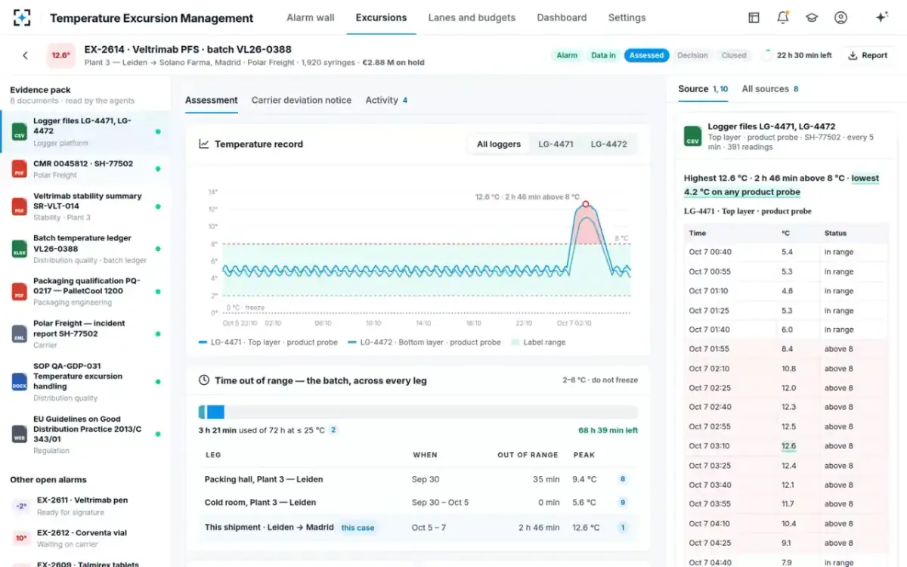This screenshot has height=567, width=907.
Task: Click highlighted 12.6 value at Oct 7 03:10
Action: point(788,446)
